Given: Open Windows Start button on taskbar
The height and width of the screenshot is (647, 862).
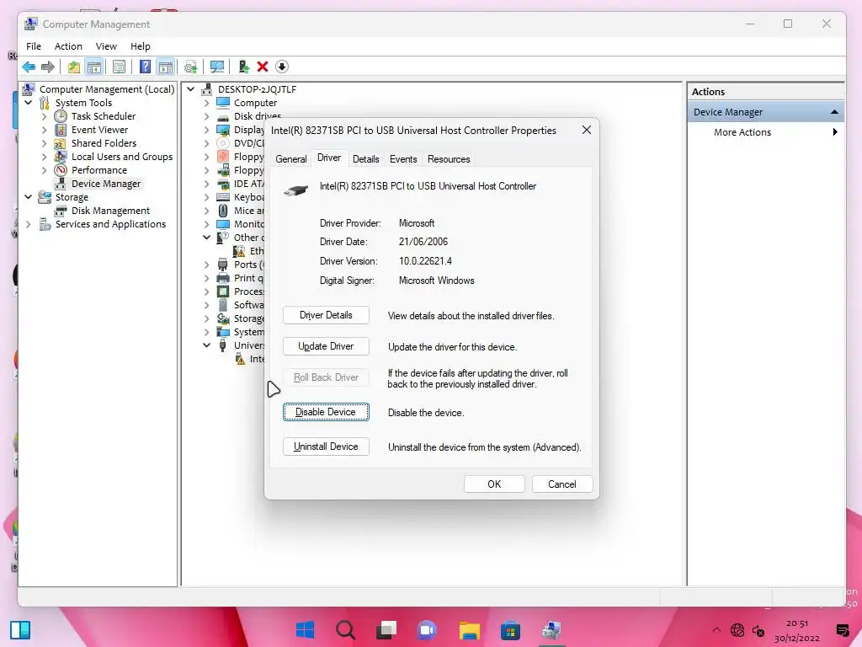Looking at the screenshot, I should 305,630.
